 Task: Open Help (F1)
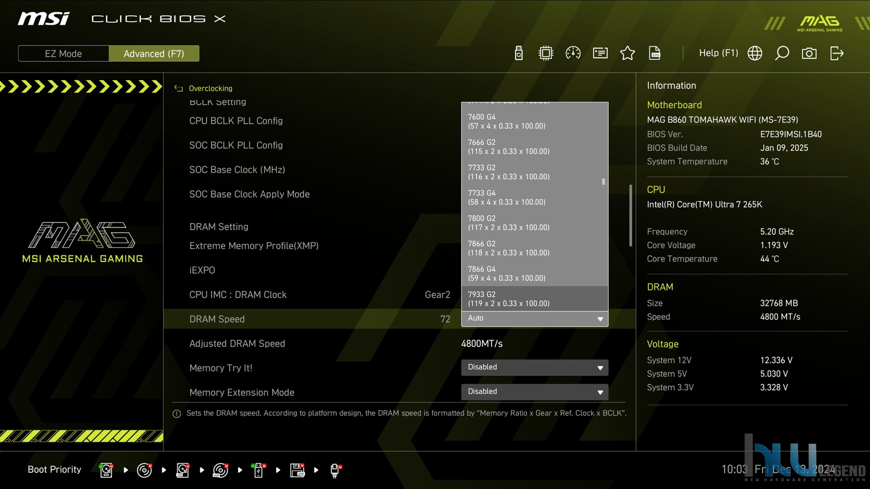click(718, 53)
